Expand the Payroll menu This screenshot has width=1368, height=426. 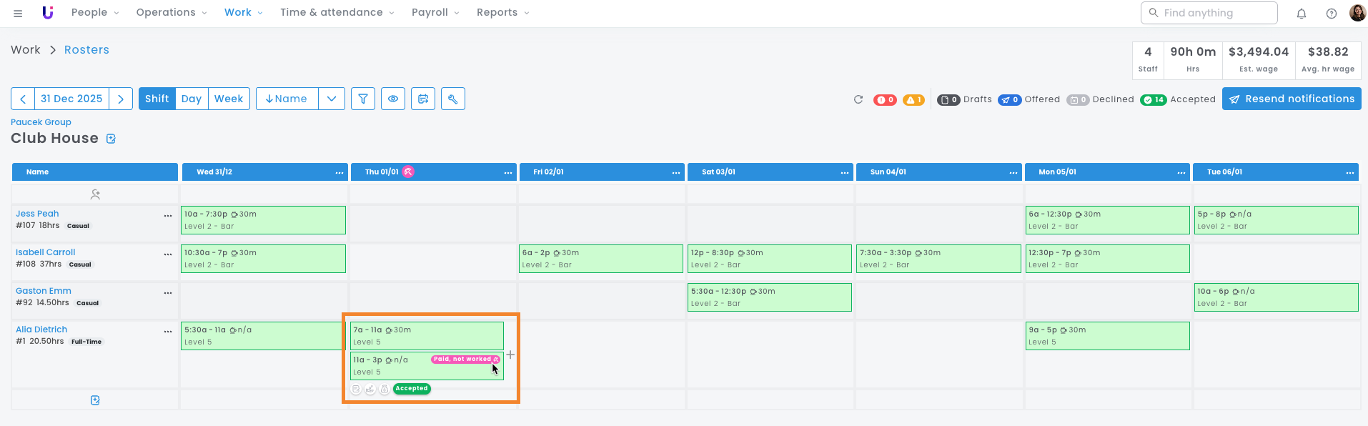tap(435, 12)
